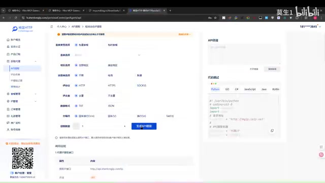The height and width of the screenshot is (183, 325).
Task: Switch code sample to Java tab
Action: [264, 89]
